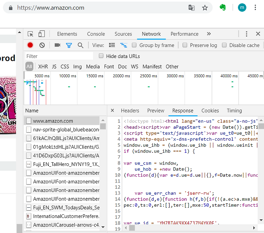The width and height of the screenshot is (264, 233).
Task: Enable Preserve log checkbox
Action: click(x=185, y=45)
